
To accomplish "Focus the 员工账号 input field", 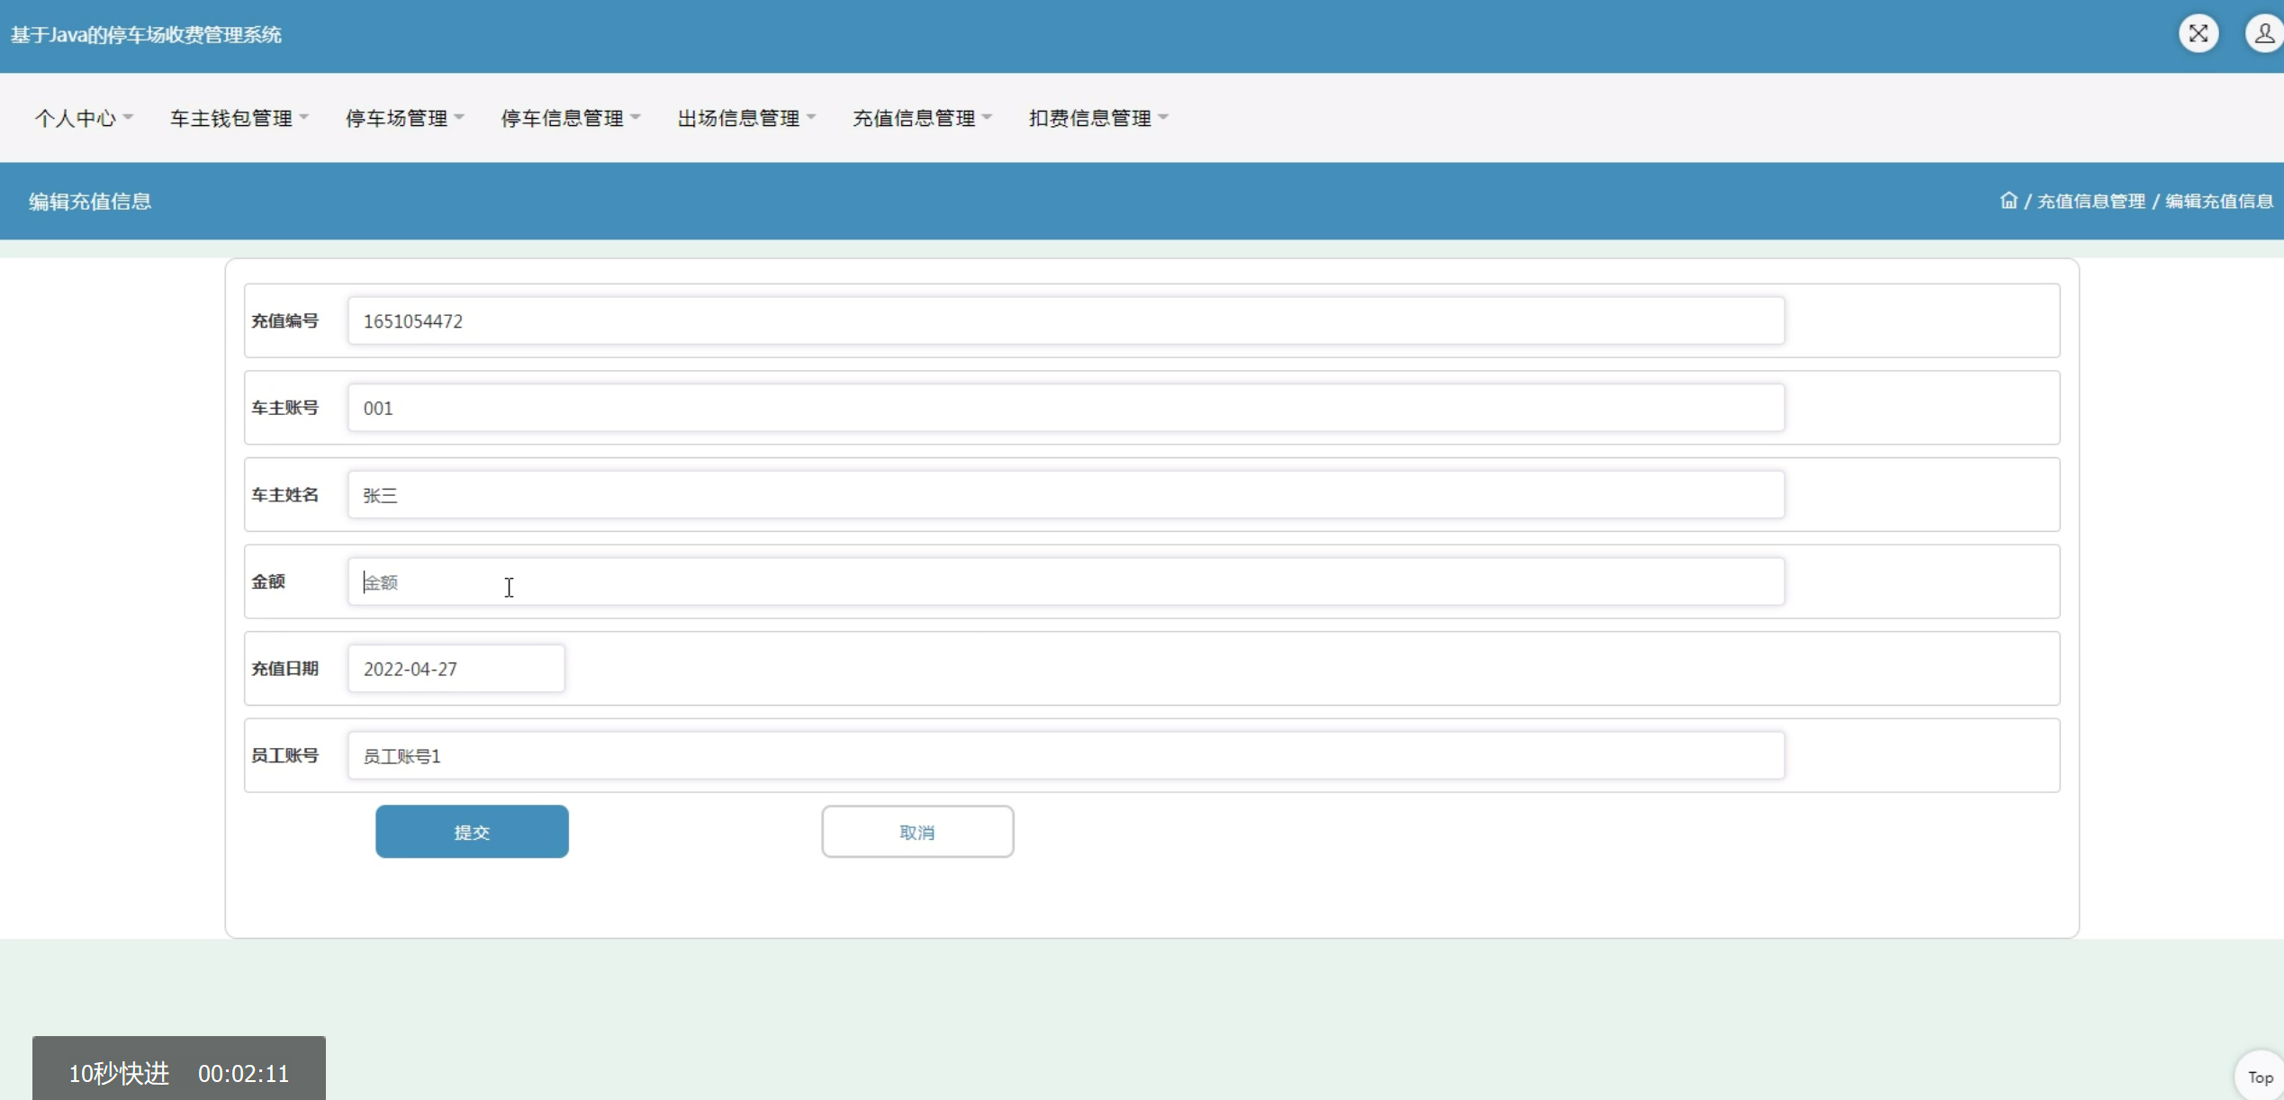I will [x=1066, y=755].
